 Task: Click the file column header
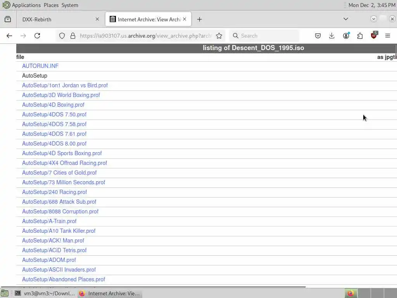click(20, 57)
